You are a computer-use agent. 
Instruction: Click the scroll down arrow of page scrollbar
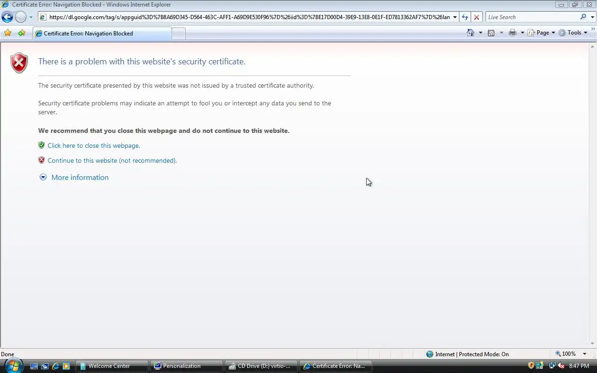tap(593, 344)
